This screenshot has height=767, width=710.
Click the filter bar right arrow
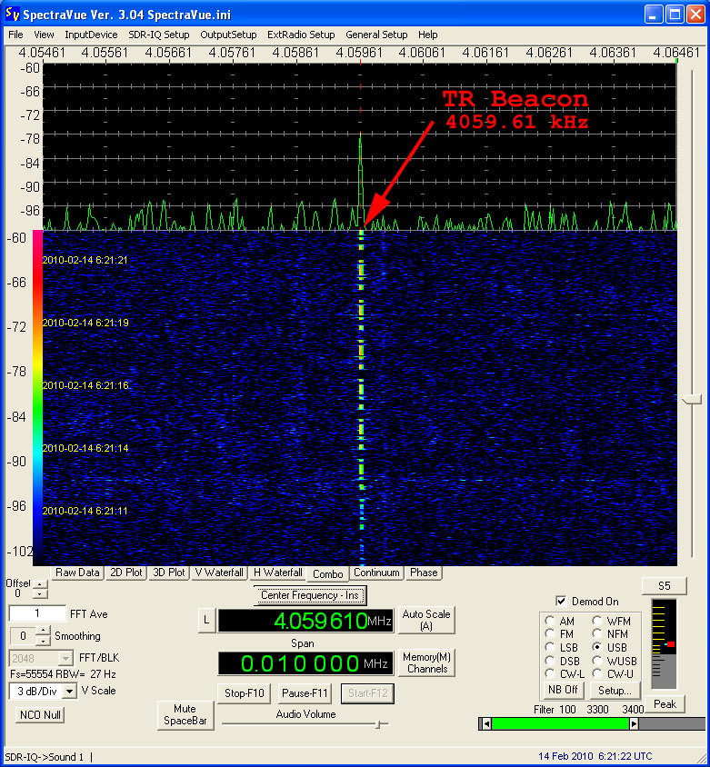tap(634, 723)
